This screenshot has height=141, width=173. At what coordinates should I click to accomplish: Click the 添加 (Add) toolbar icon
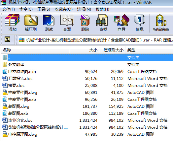coord(12,20)
